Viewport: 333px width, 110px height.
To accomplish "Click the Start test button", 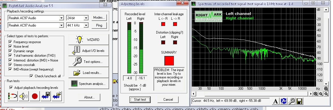I will [140, 99].
